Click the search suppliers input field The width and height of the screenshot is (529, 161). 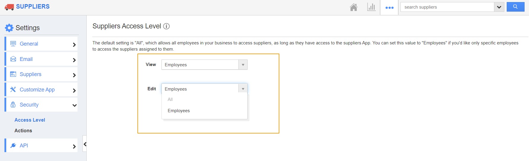tap(447, 7)
